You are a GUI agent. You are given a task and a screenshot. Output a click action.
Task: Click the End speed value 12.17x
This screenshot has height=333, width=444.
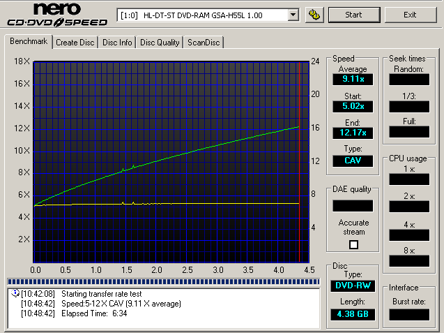353,133
